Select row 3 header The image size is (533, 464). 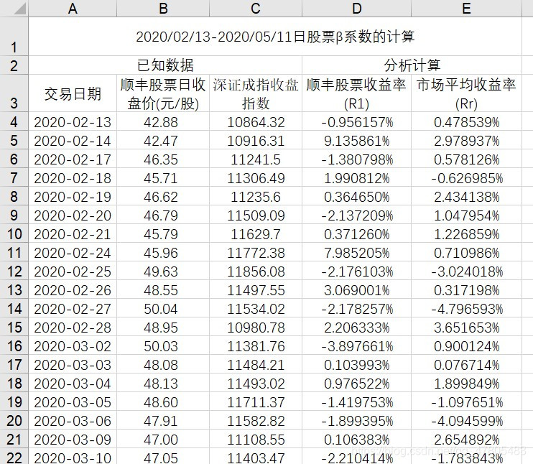pyautogui.click(x=14, y=93)
